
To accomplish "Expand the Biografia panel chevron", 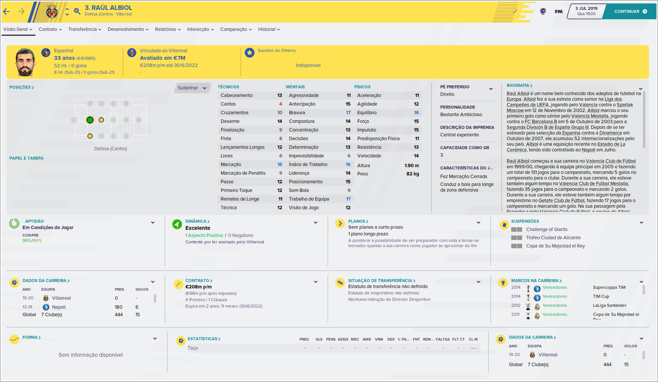I will tap(641, 89).
